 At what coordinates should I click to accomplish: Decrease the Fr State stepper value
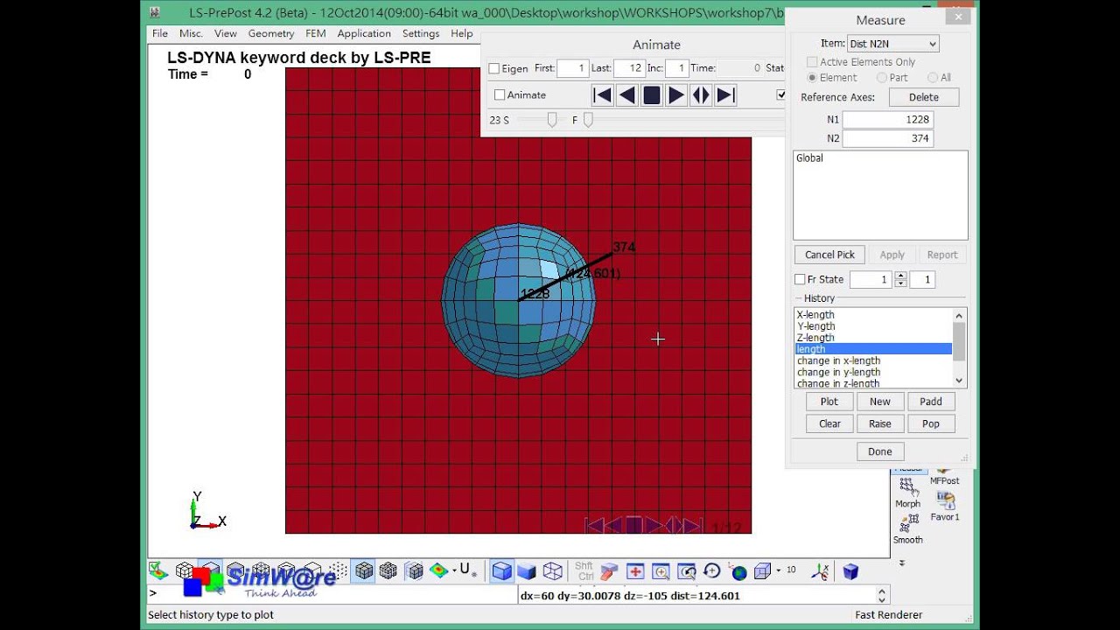coord(900,283)
